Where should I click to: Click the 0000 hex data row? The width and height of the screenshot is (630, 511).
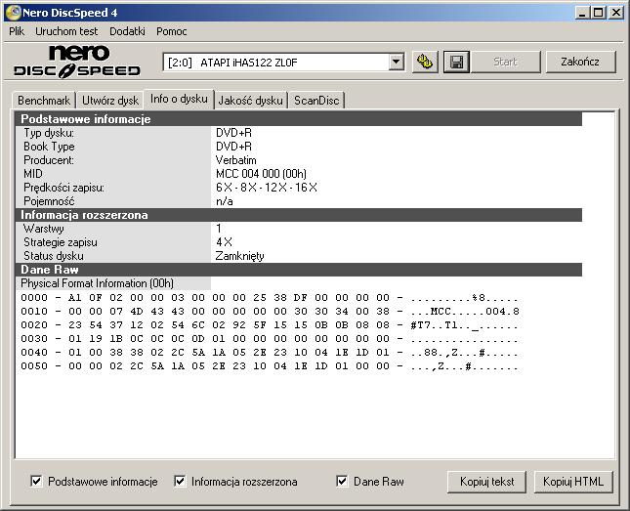click(x=270, y=298)
